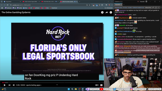Toggle the autoplay switch in player
Viewport: 162px width, 91px height.
pyautogui.click(x=97, y=85)
